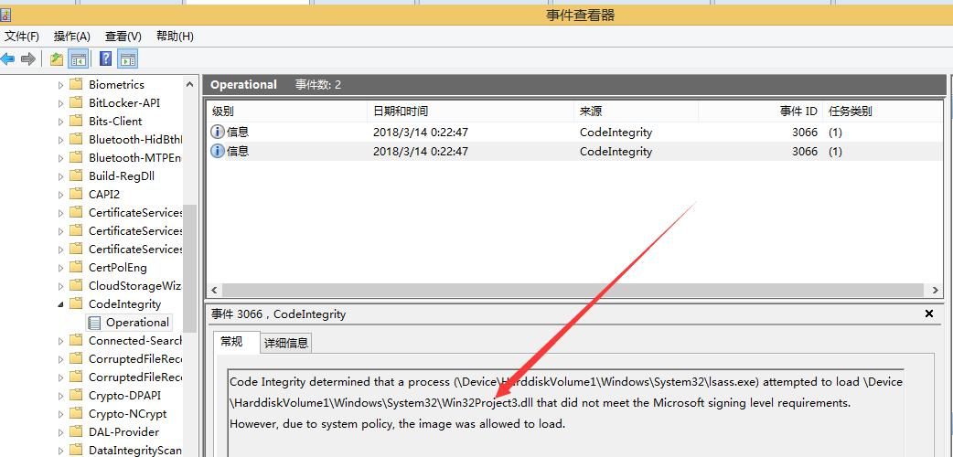Click the Crypto-DPAPI folder icon
Viewport: 953px width, 457px height.
76,396
